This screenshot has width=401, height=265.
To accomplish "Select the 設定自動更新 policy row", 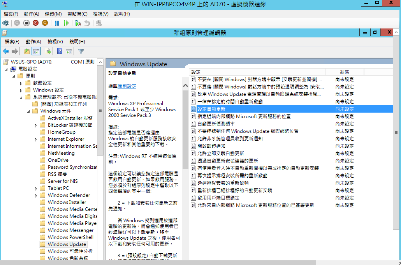I will coord(291,109).
